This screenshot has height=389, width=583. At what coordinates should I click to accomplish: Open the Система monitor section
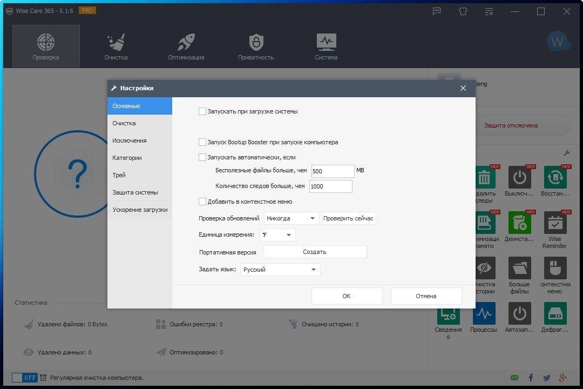tap(326, 46)
